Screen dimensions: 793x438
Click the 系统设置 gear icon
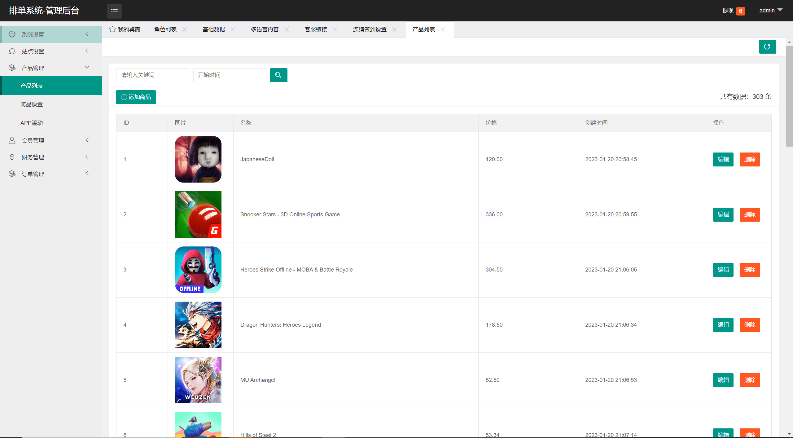[x=12, y=34]
